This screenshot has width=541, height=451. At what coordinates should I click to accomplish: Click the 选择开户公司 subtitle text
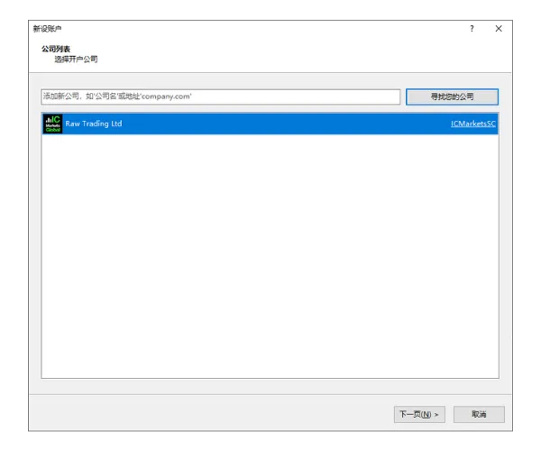coord(76,59)
